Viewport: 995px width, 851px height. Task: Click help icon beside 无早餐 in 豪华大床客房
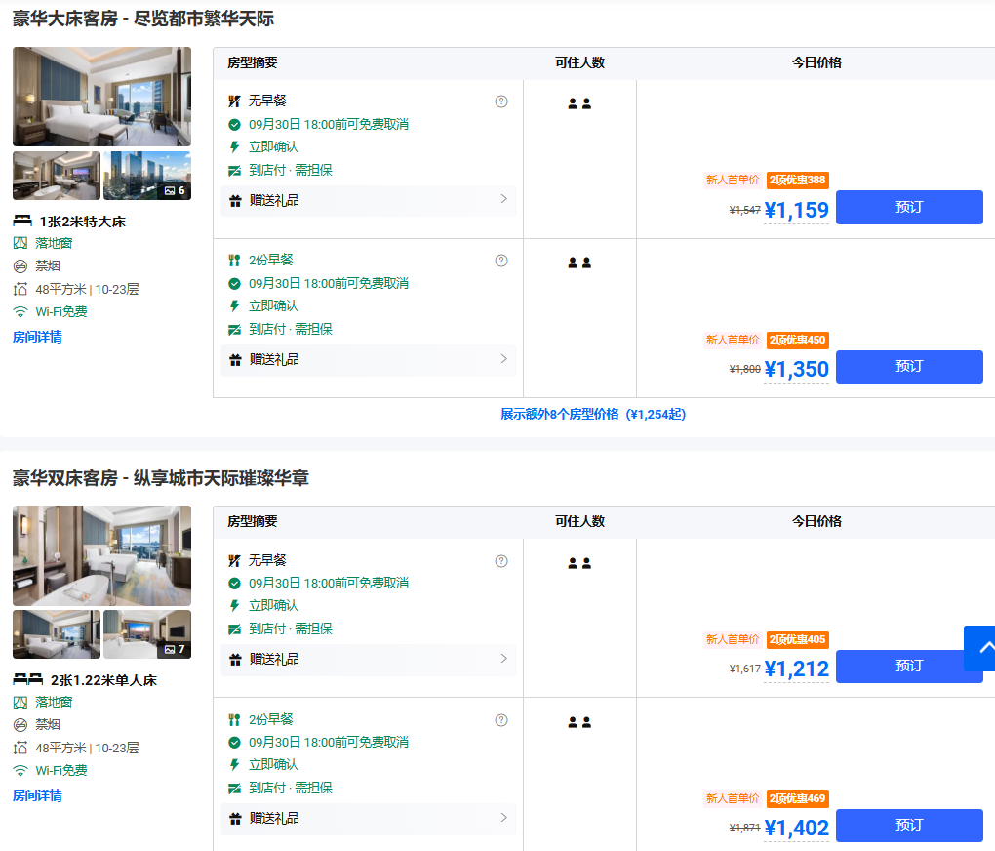point(501,101)
